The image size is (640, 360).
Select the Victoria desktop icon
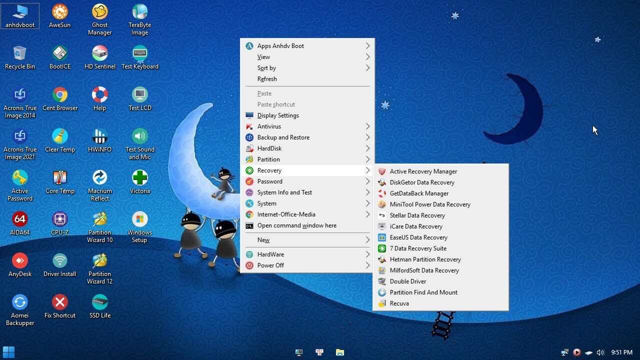(139, 182)
